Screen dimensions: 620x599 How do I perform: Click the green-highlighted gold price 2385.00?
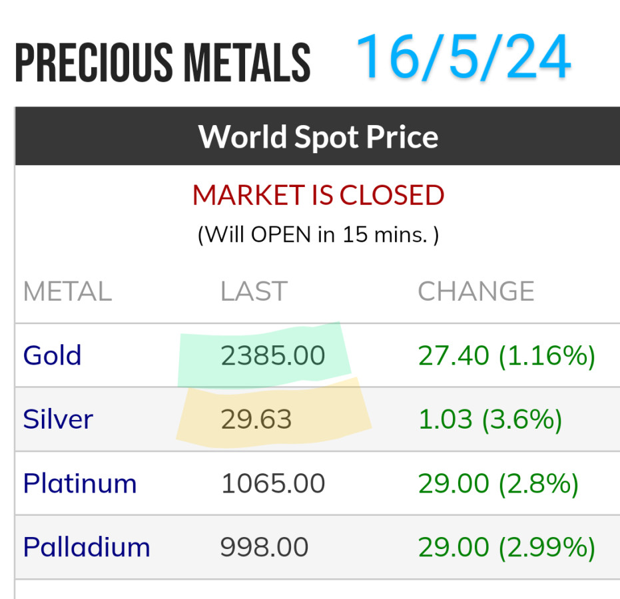coord(273,355)
